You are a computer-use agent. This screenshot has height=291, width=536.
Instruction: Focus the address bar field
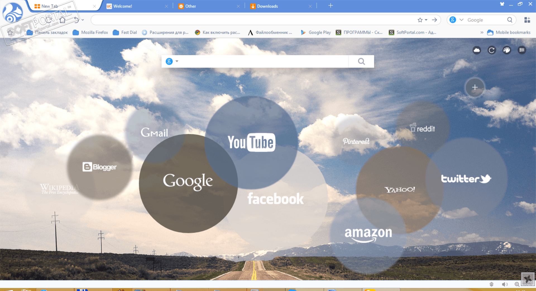coord(254,20)
